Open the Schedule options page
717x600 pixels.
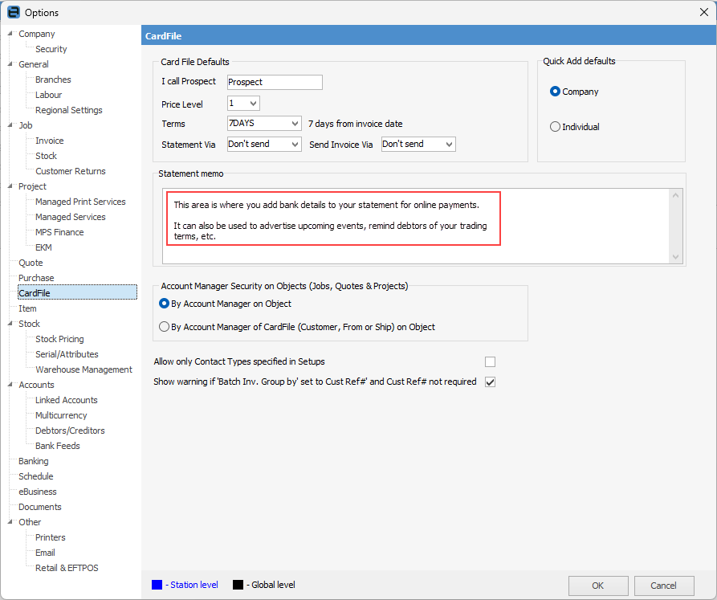coord(35,476)
